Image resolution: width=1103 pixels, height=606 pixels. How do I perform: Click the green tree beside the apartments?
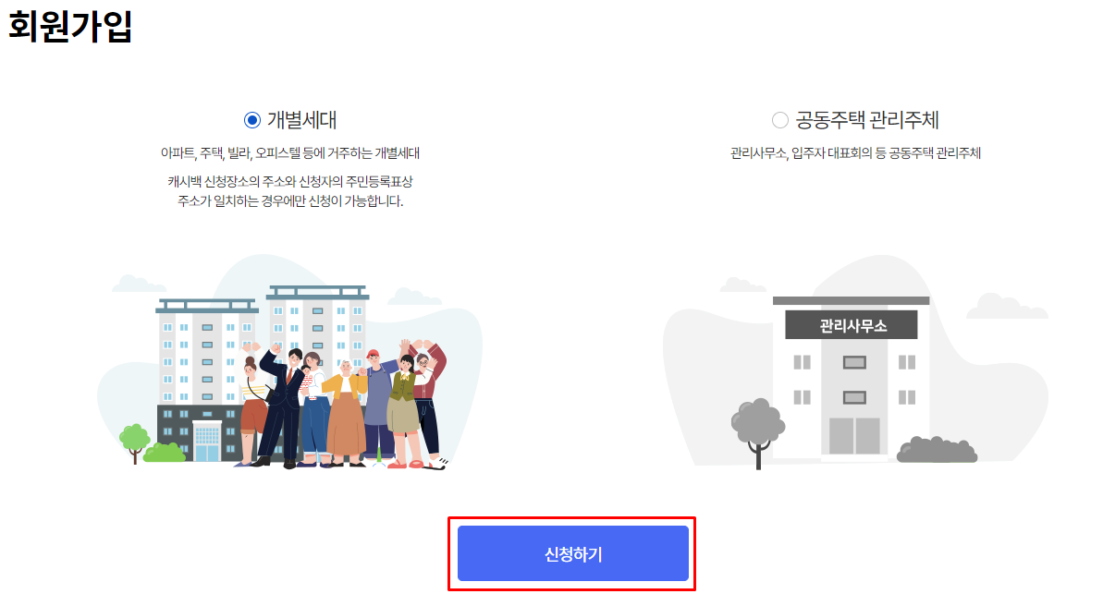point(134,442)
